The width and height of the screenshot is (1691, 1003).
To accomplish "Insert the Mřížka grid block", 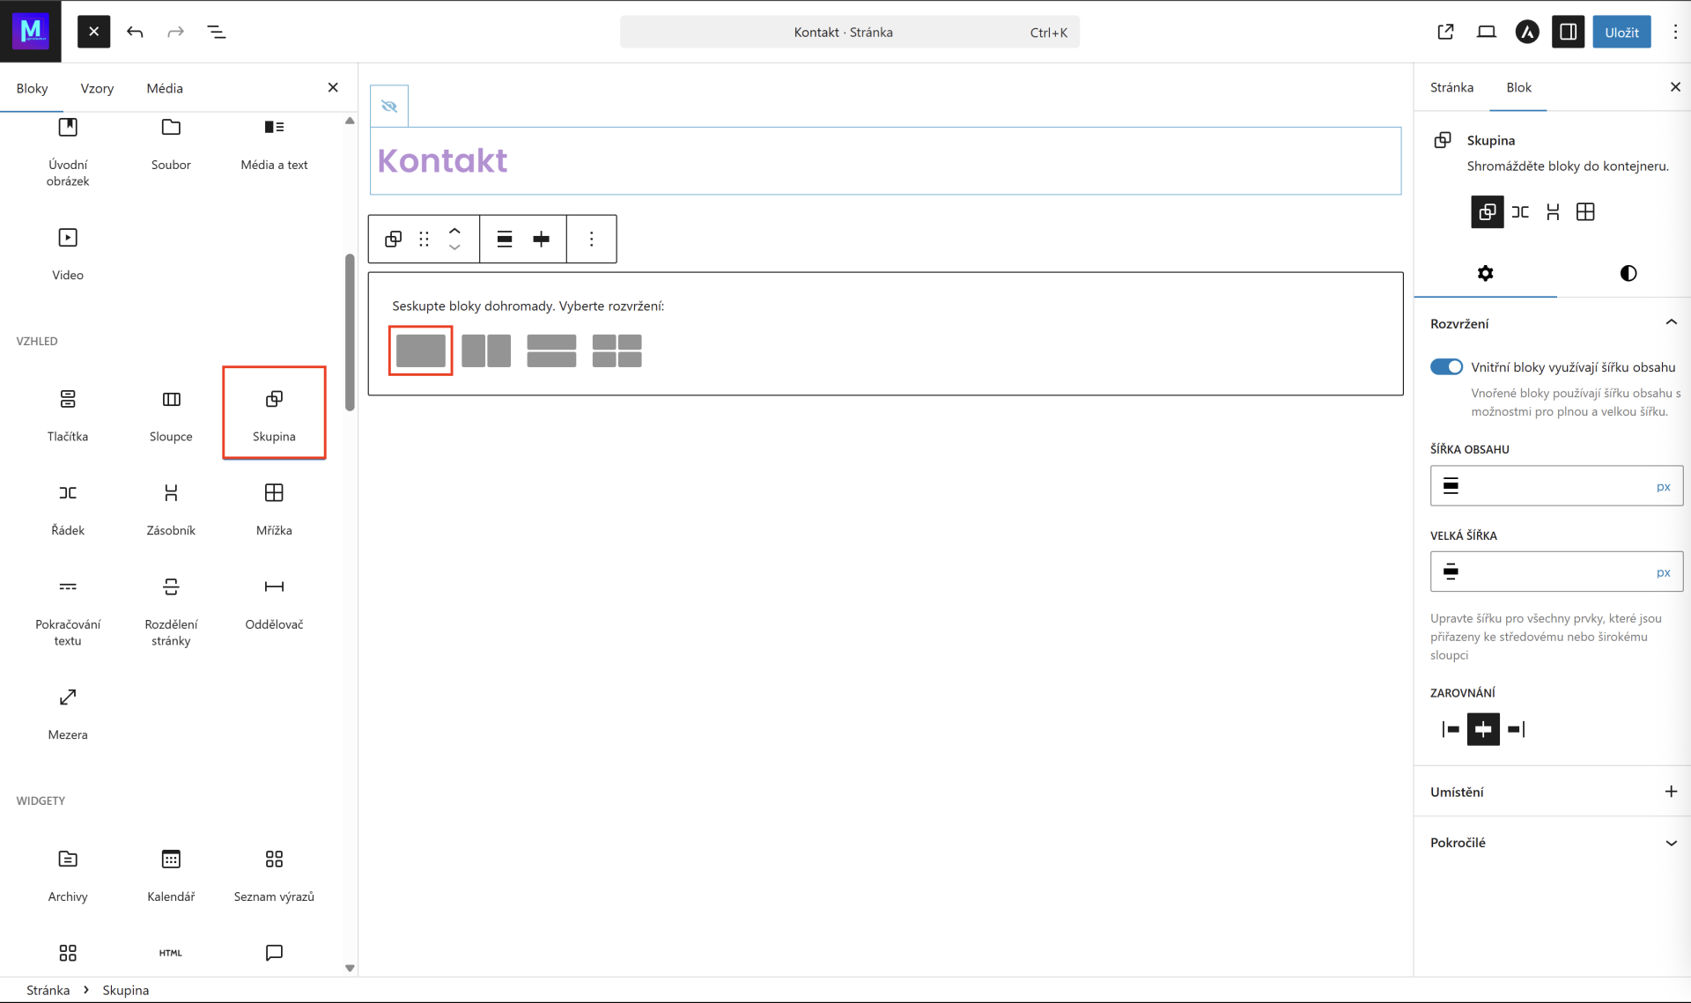I will (x=274, y=508).
